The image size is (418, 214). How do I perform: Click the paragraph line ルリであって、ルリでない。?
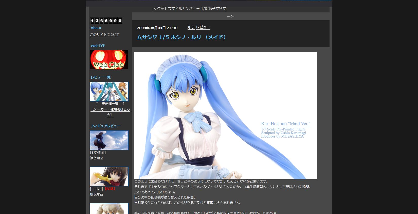tap(155, 192)
